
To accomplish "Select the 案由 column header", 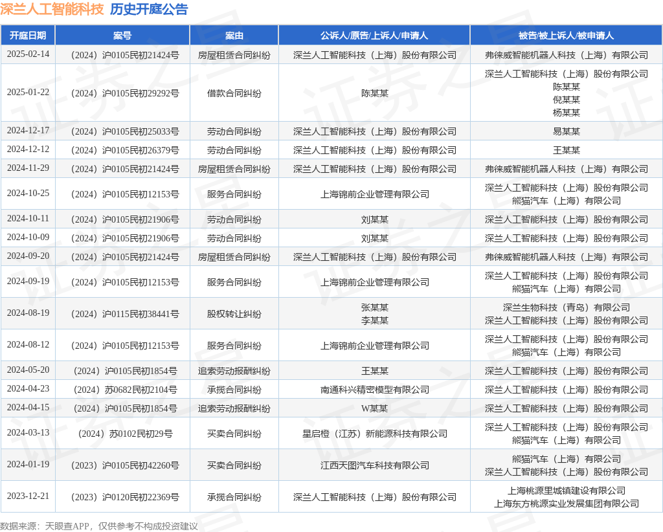I will 234,36.
